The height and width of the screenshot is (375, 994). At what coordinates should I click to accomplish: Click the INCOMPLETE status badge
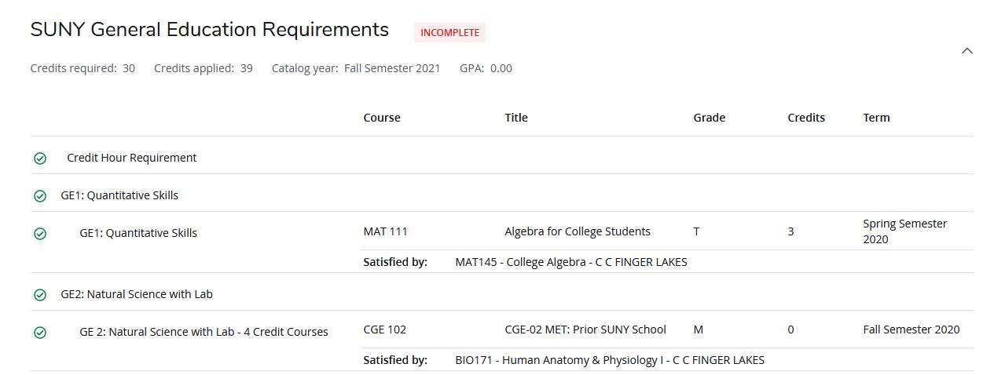tap(449, 33)
